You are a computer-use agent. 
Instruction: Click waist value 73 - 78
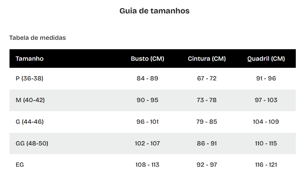coord(207,100)
